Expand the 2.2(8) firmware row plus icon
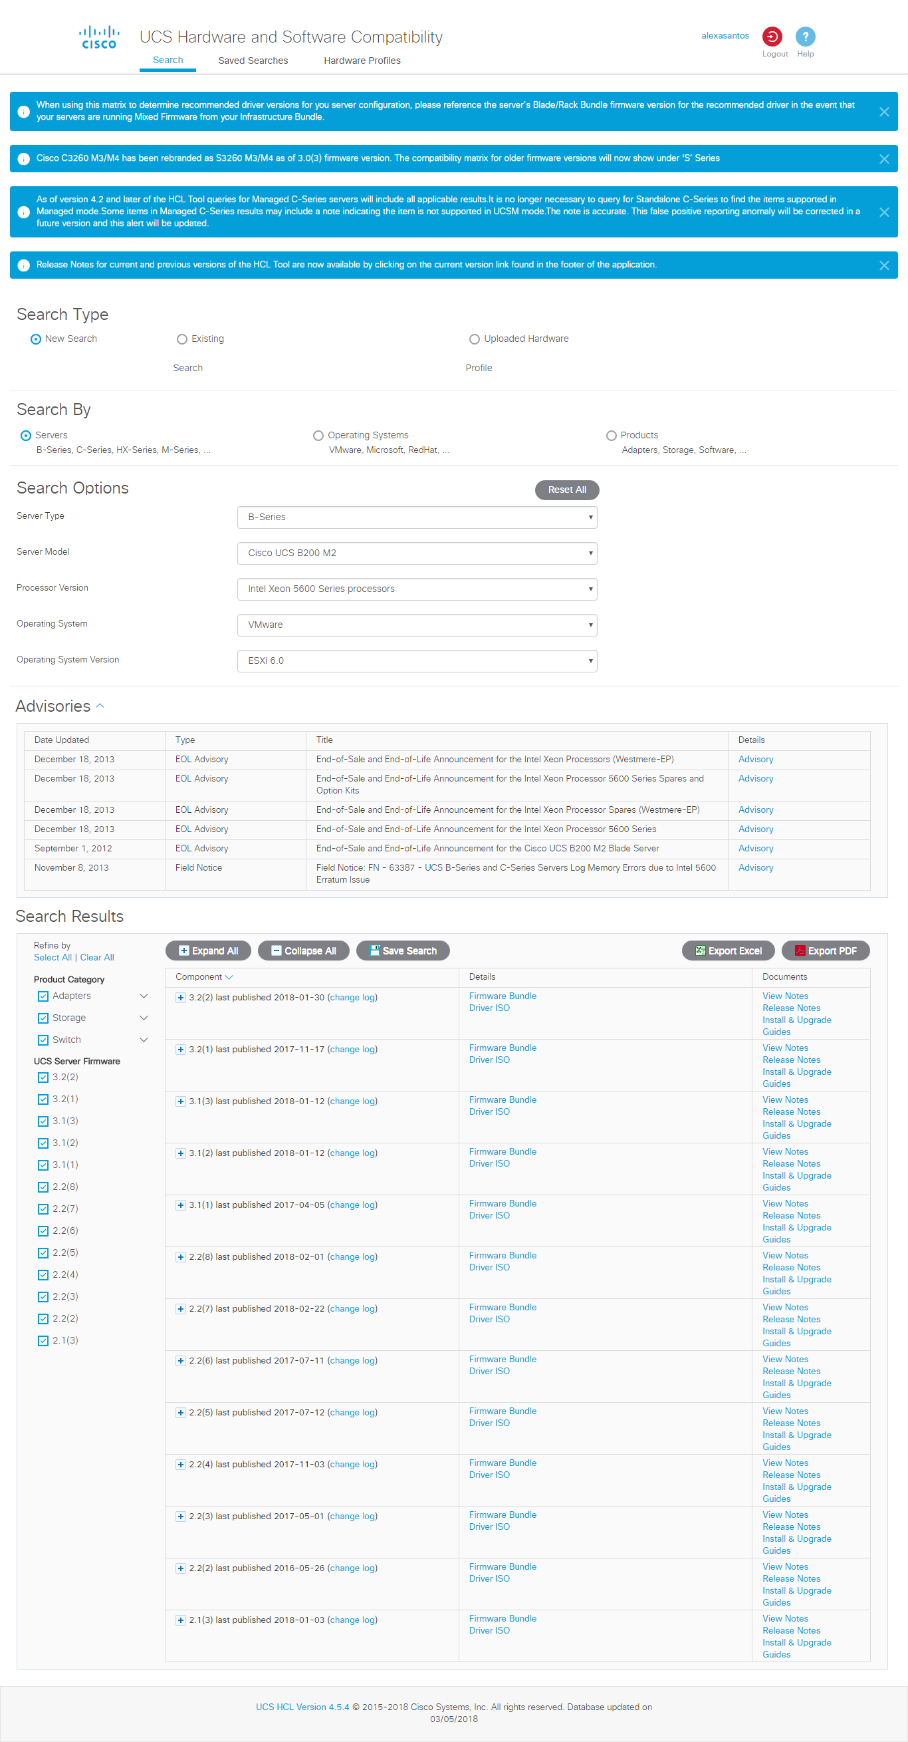 point(180,1257)
